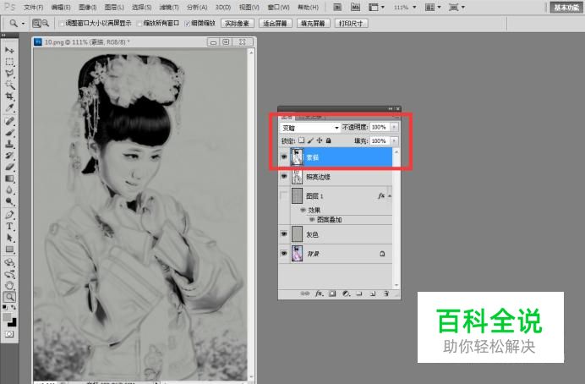Image resolution: width=585 pixels, height=384 pixels.
Task: Select the Dodge tool
Action: tap(9, 201)
